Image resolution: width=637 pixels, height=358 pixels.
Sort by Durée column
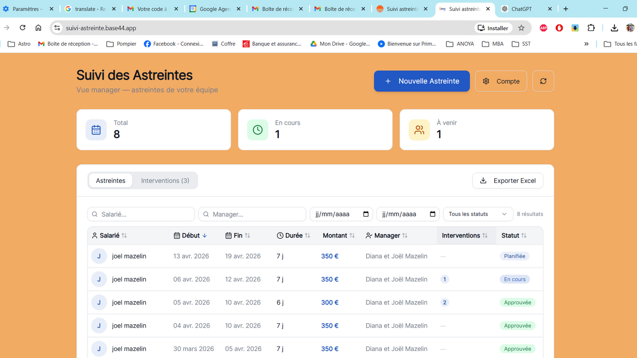[294, 236]
